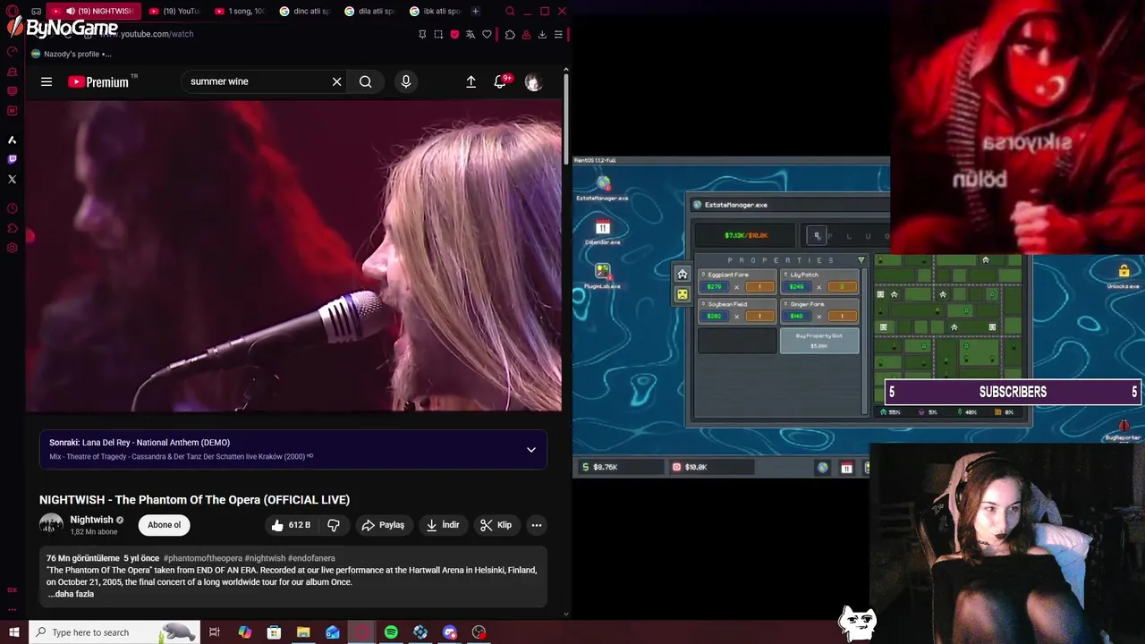The image size is (1145, 644).
Task: Open PluginLab.exe desktop icon in game
Action: click(x=603, y=275)
